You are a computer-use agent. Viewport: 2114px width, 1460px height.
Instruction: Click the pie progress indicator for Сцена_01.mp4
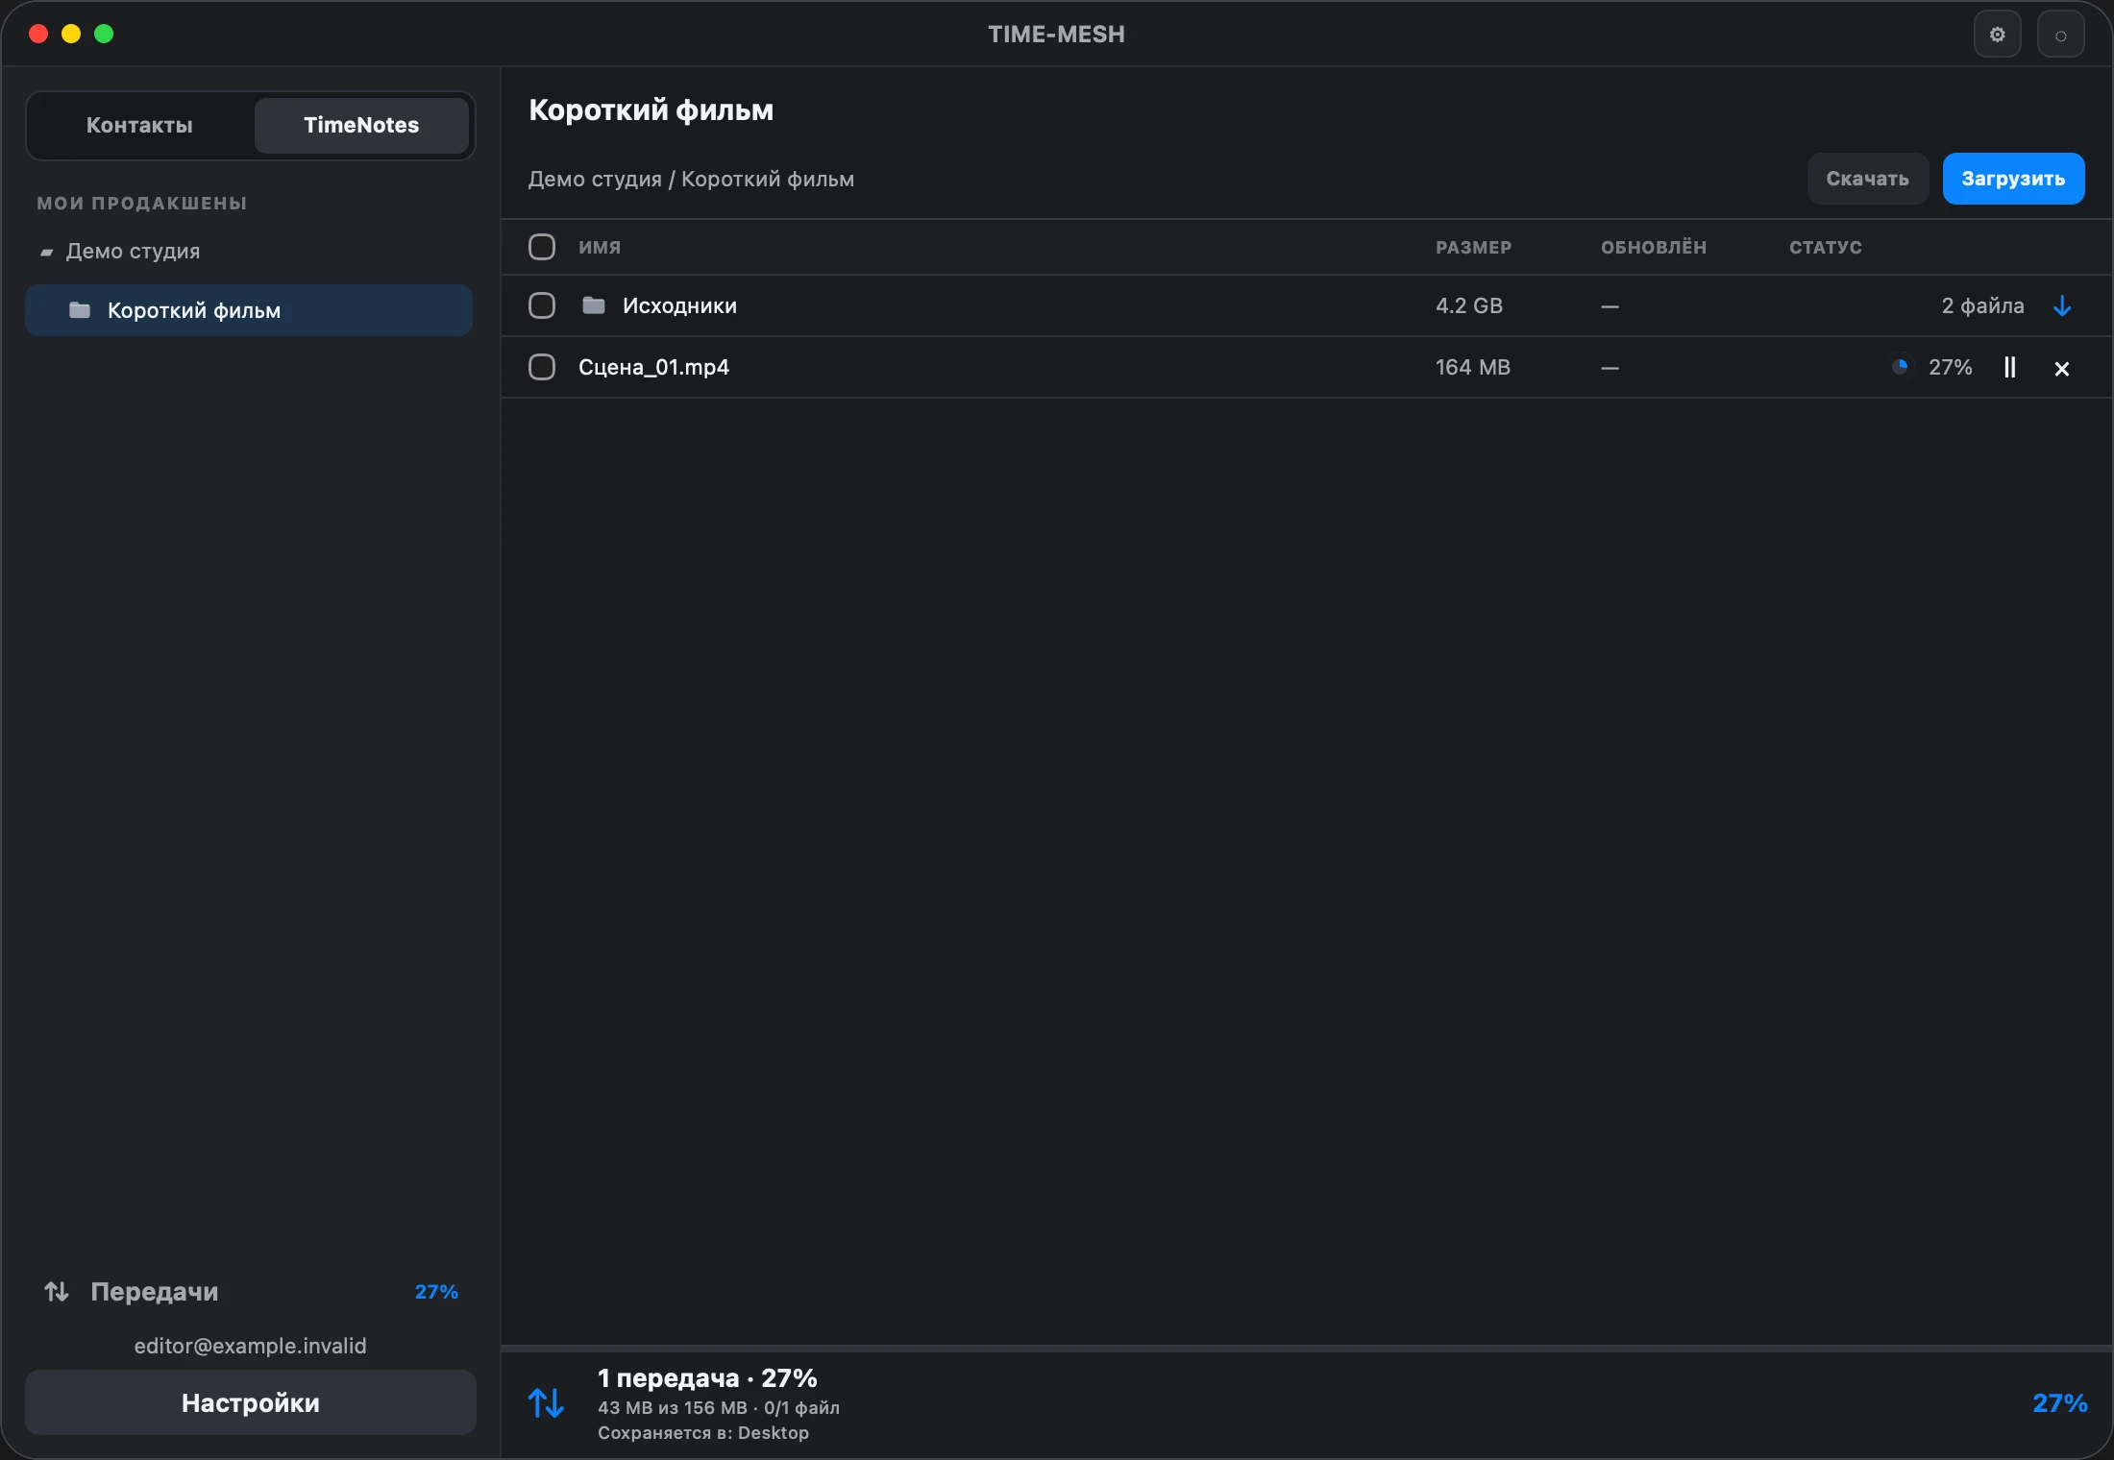[1900, 367]
